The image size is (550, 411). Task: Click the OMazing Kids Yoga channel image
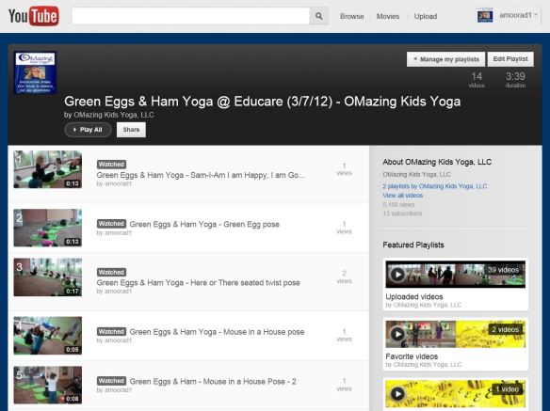(35, 72)
